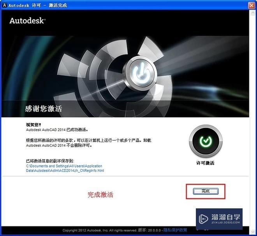Viewport: 257px width, 236px height.
Task: Click the vertical scrollbar up arrow
Action: click(252, 13)
